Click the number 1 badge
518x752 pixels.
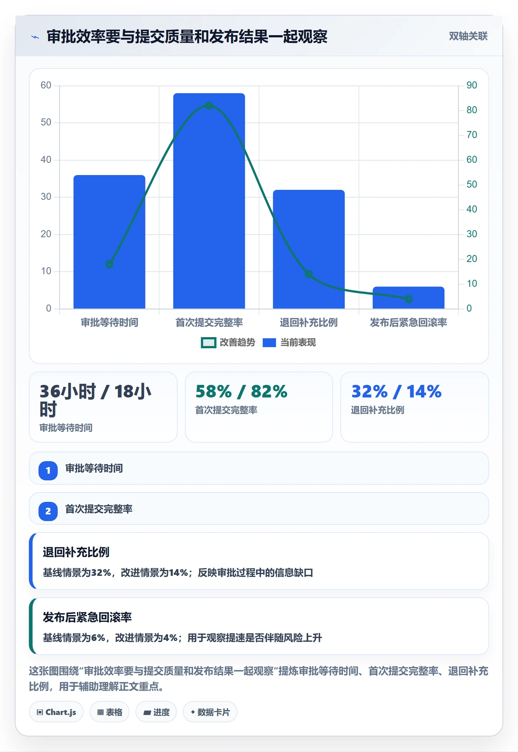click(x=48, y=471)
